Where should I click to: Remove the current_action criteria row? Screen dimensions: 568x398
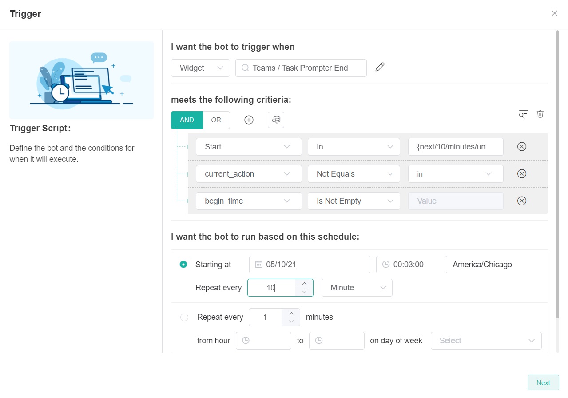pos(522,174)
